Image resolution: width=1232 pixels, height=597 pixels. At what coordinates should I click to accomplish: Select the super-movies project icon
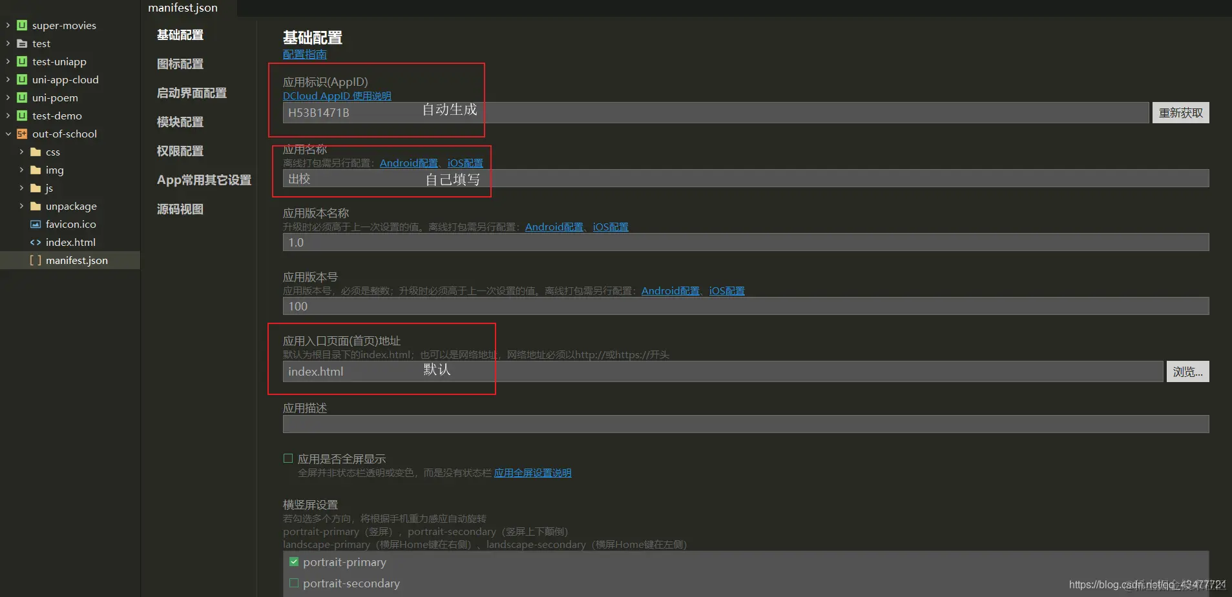(21, 25)
